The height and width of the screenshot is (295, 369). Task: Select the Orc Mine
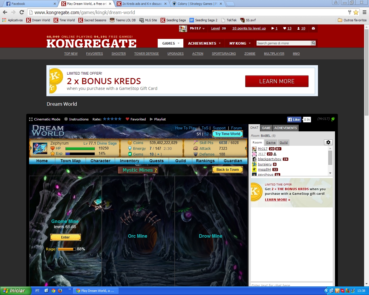click(x=138, y=236)
